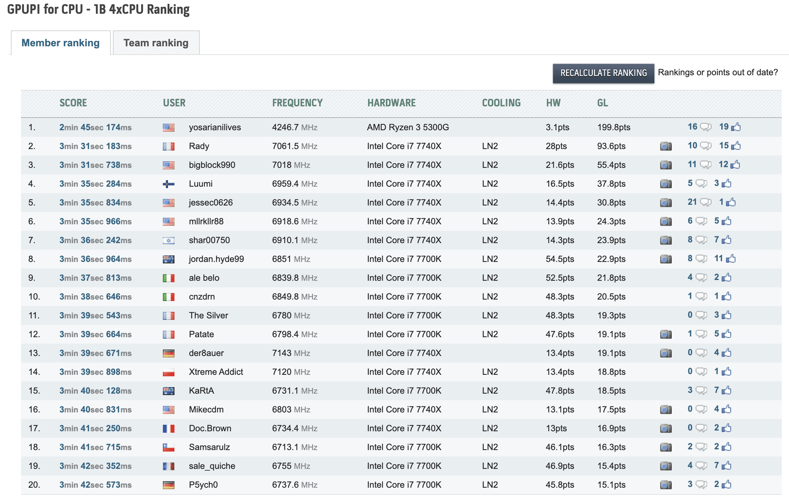Click Intel Core i7 7700K on KaRtA's row
Viewport: 789px width, 500px height.
coord(404,391)
